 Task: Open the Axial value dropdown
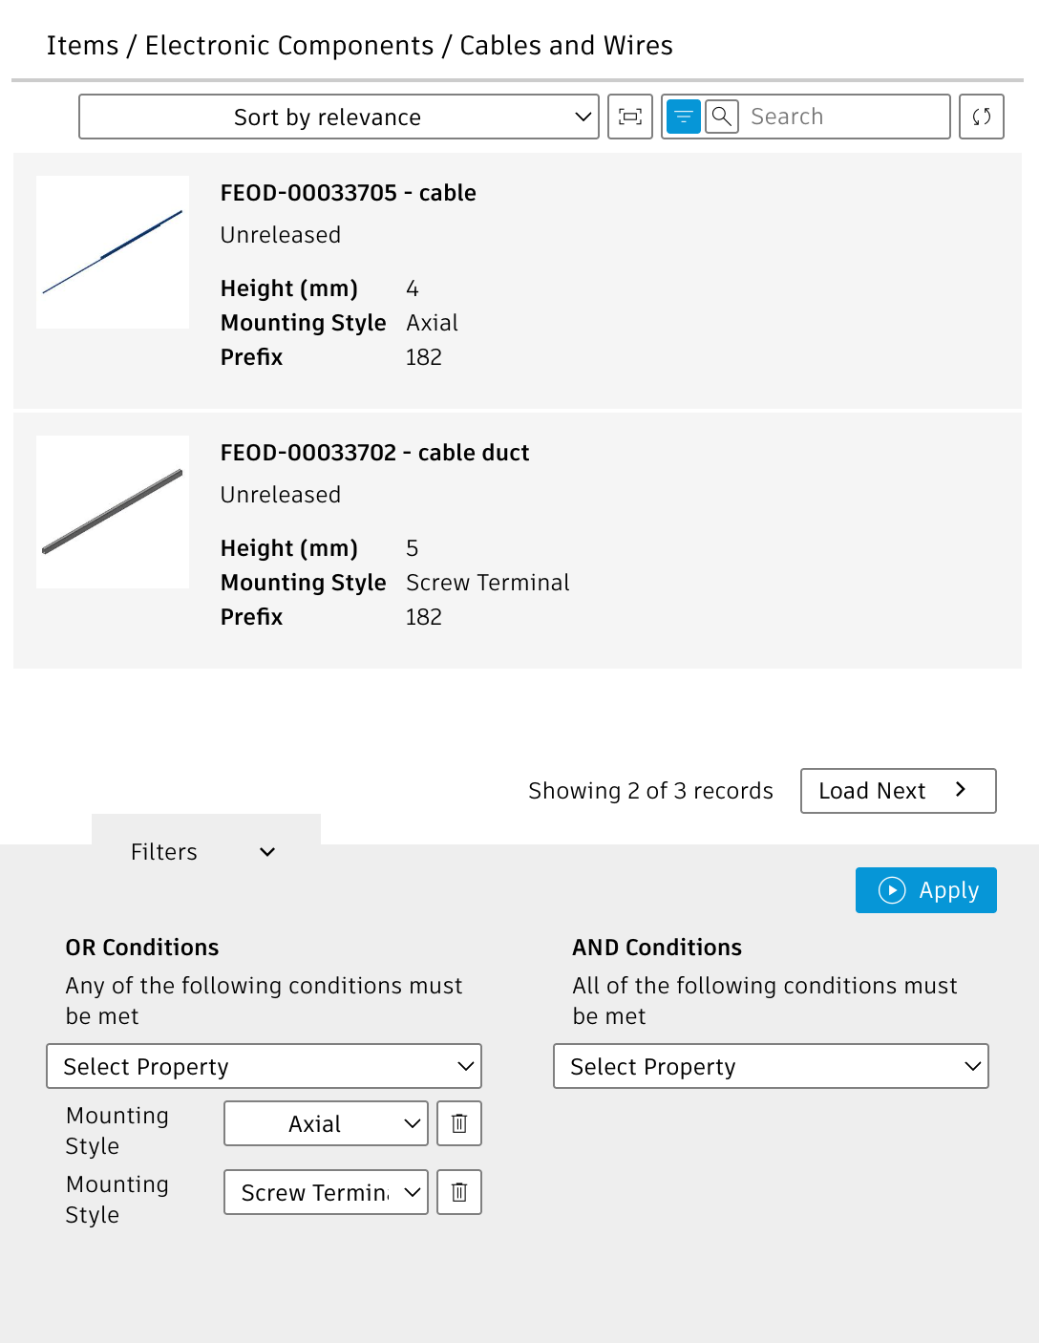click(x=326, y=1123)
